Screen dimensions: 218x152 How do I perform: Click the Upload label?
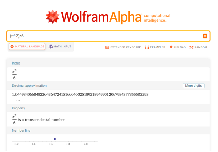pos(180,47)
